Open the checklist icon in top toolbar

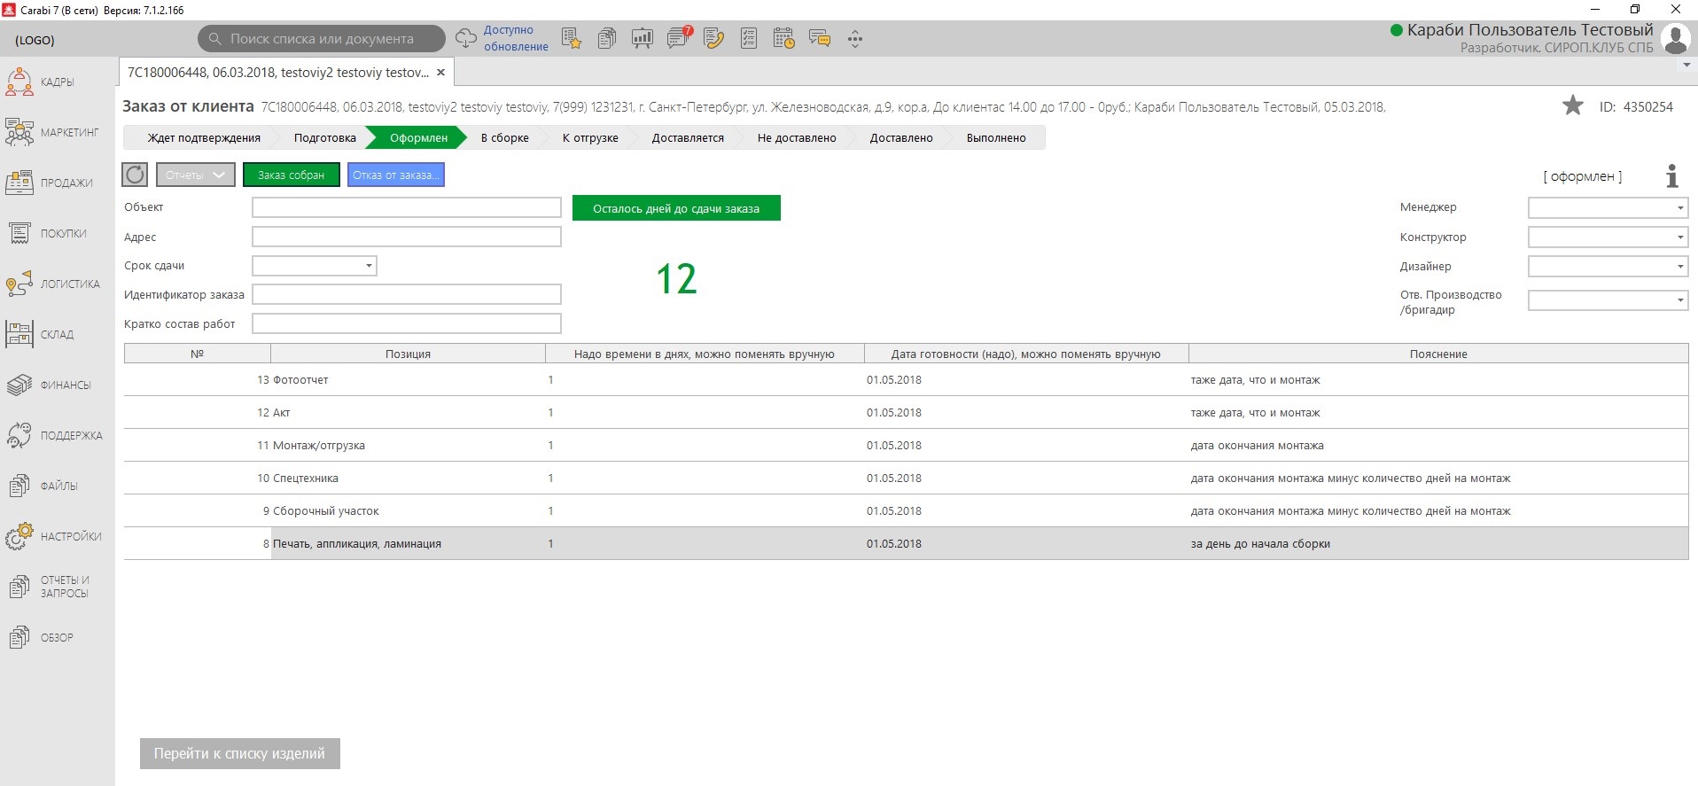749,38
